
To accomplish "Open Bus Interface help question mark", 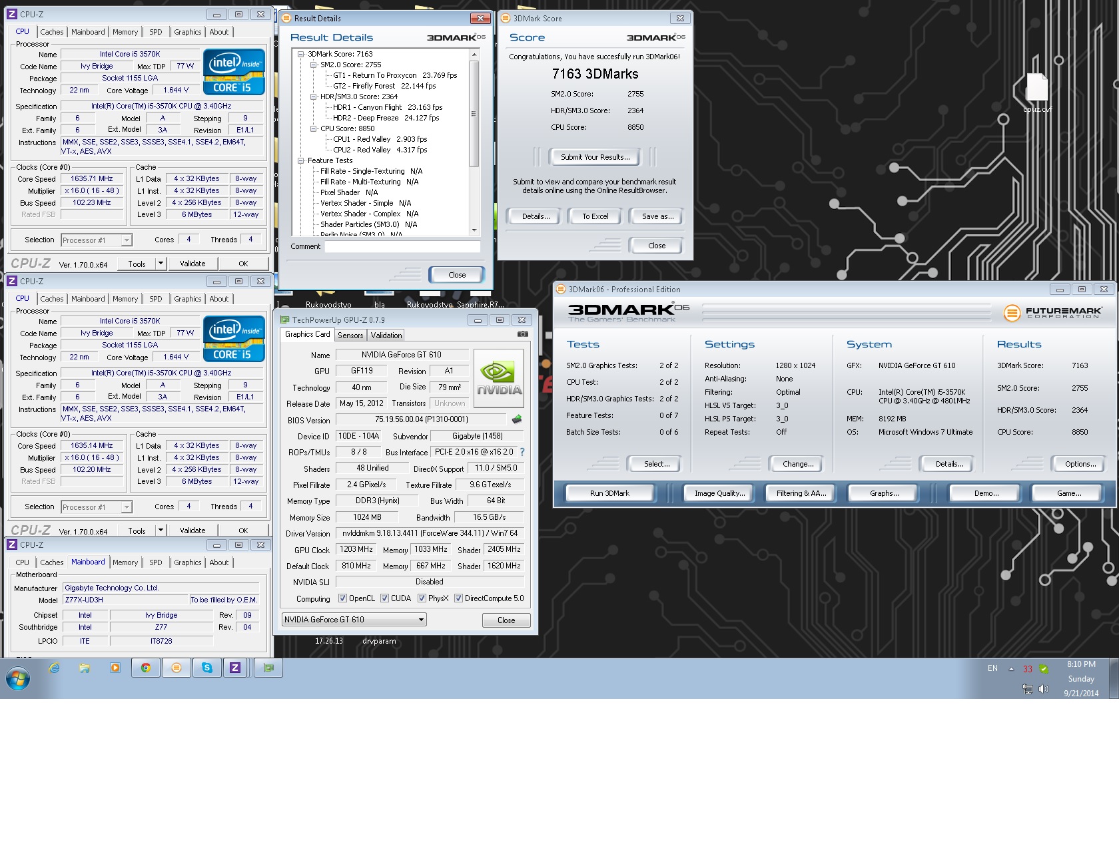I will tap(522, 452).
